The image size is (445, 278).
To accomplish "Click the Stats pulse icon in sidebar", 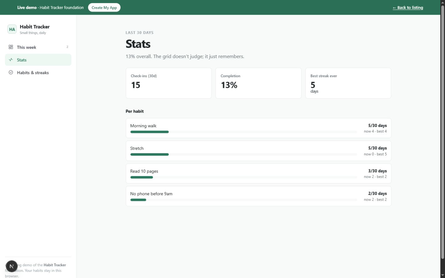I will pos(11,60).
